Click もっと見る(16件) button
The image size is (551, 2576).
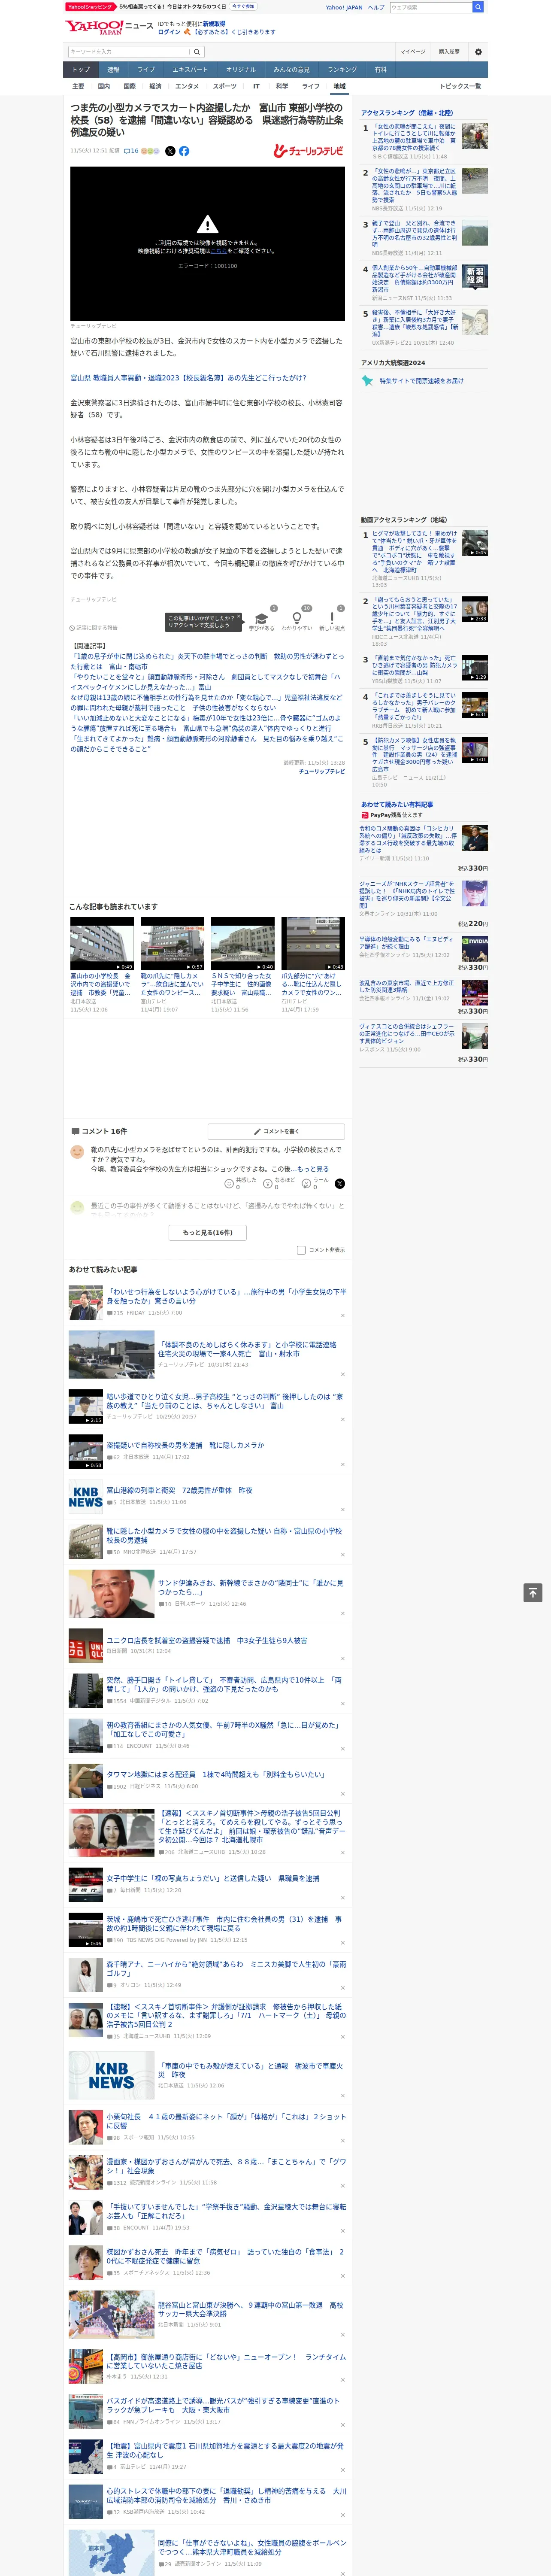[x=207, y=1233]
